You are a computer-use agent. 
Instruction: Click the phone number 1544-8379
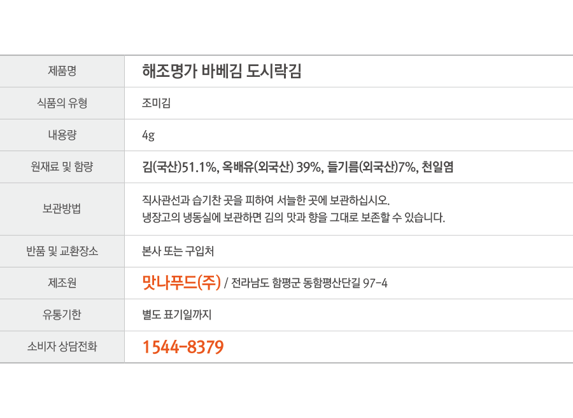(183, 347)
